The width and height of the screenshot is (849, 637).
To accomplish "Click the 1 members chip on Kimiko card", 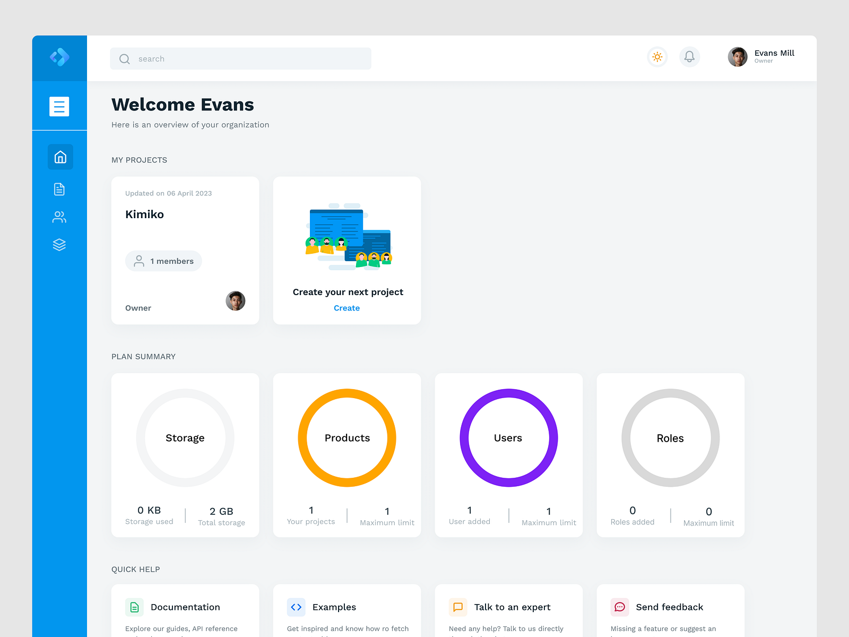I will click(x=163, y=261).
